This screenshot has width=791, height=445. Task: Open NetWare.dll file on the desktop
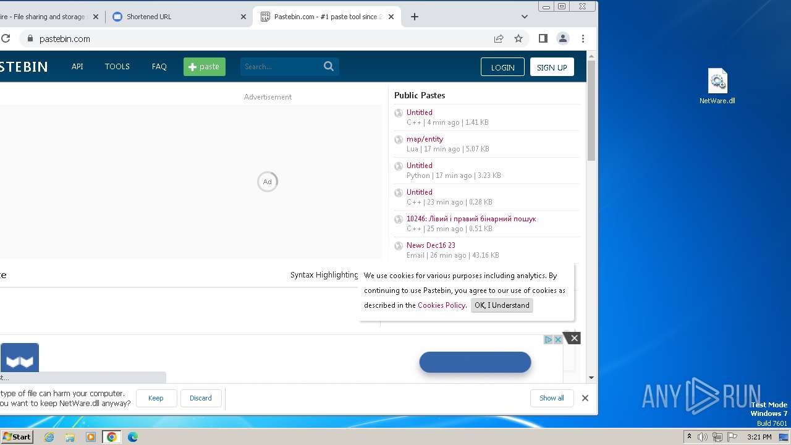click(717, 87)
